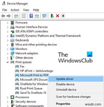104x107 pixels.
Task: Select Scan for hardware changes menu entry
Action: [76, 97]
